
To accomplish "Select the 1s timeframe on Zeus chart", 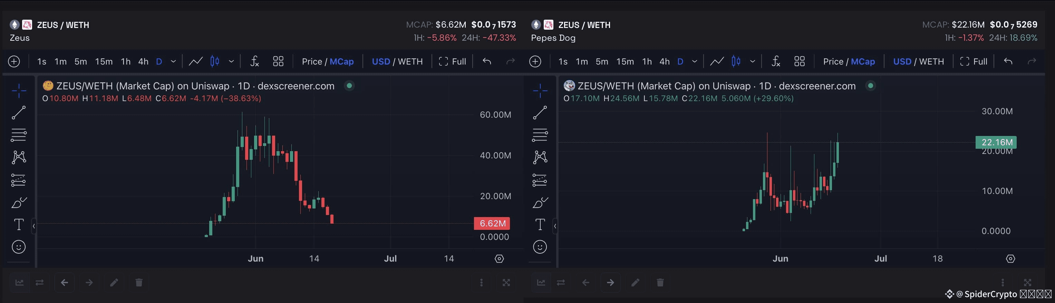I will [x=42, y=61].
